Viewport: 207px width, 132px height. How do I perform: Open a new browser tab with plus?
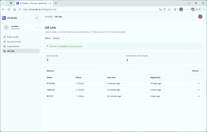(56, 3)
